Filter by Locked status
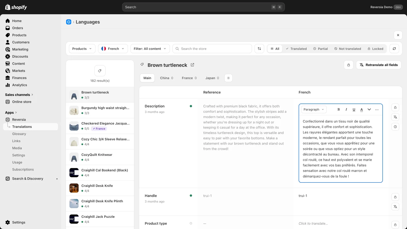The image size is (407, 229). [x=375, y=49]
